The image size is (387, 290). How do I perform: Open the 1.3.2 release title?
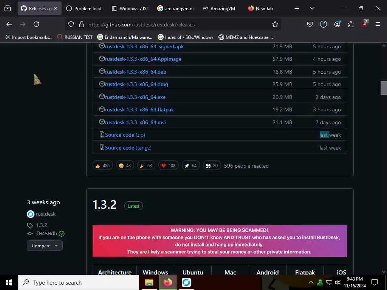(104, 205)
